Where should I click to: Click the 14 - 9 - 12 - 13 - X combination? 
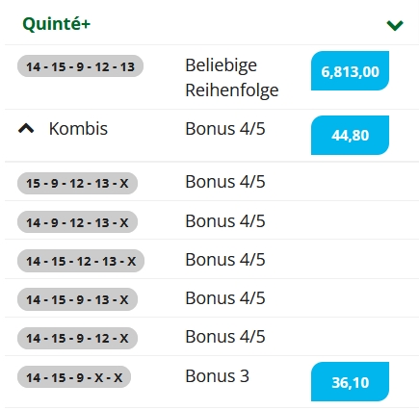pyautogui.click(x=77, y=222)
